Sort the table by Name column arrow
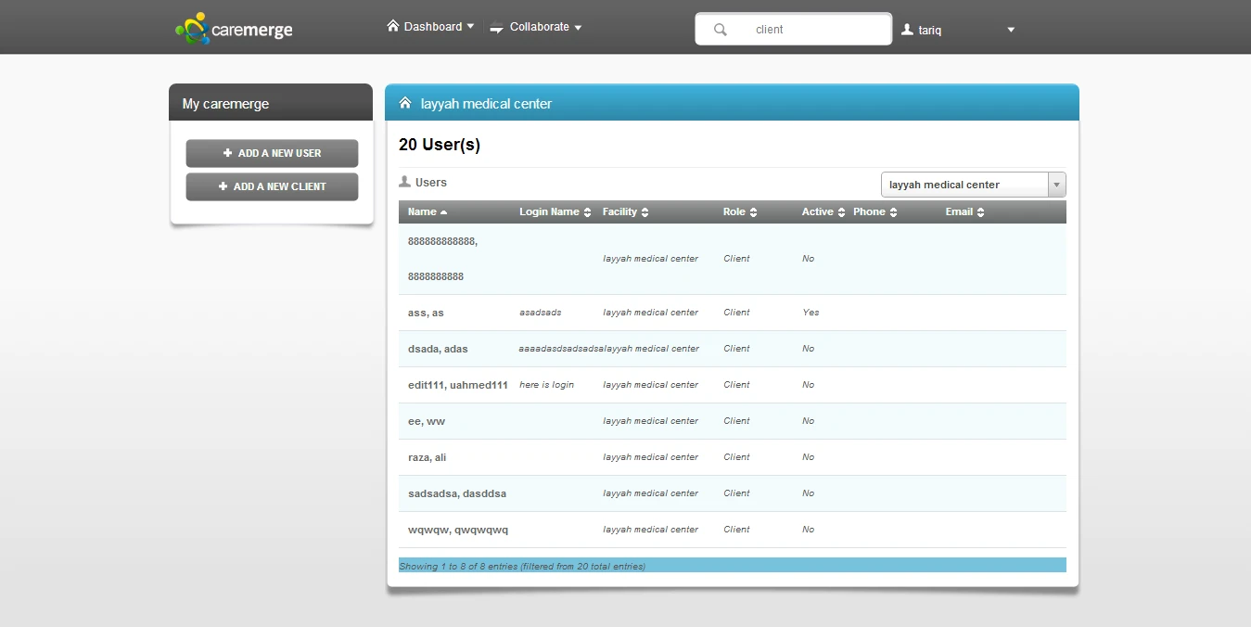The image size is (1251, 627). (443, 212)
